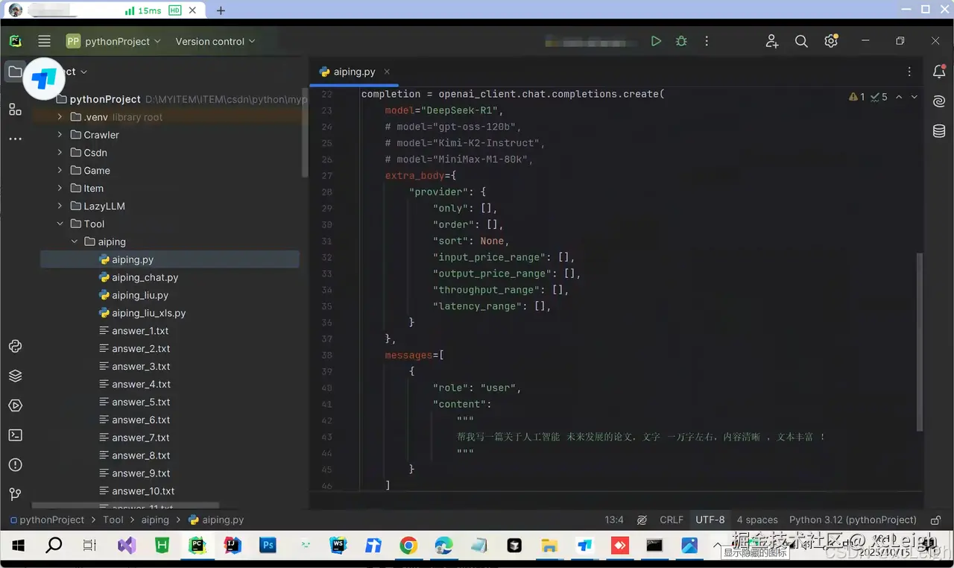Go to previous highlighted error arrow
954x568 pixels.
click(899, 97)
